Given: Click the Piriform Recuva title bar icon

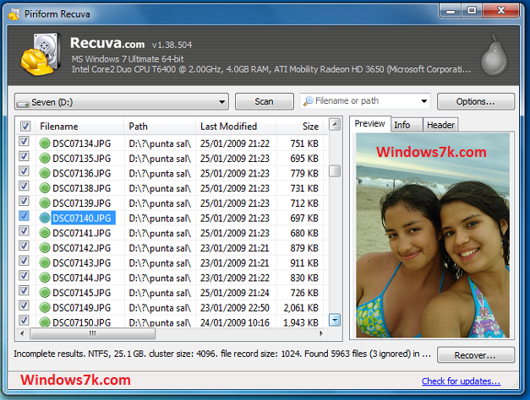Looking at the screenshot, I should click(14, 14).
